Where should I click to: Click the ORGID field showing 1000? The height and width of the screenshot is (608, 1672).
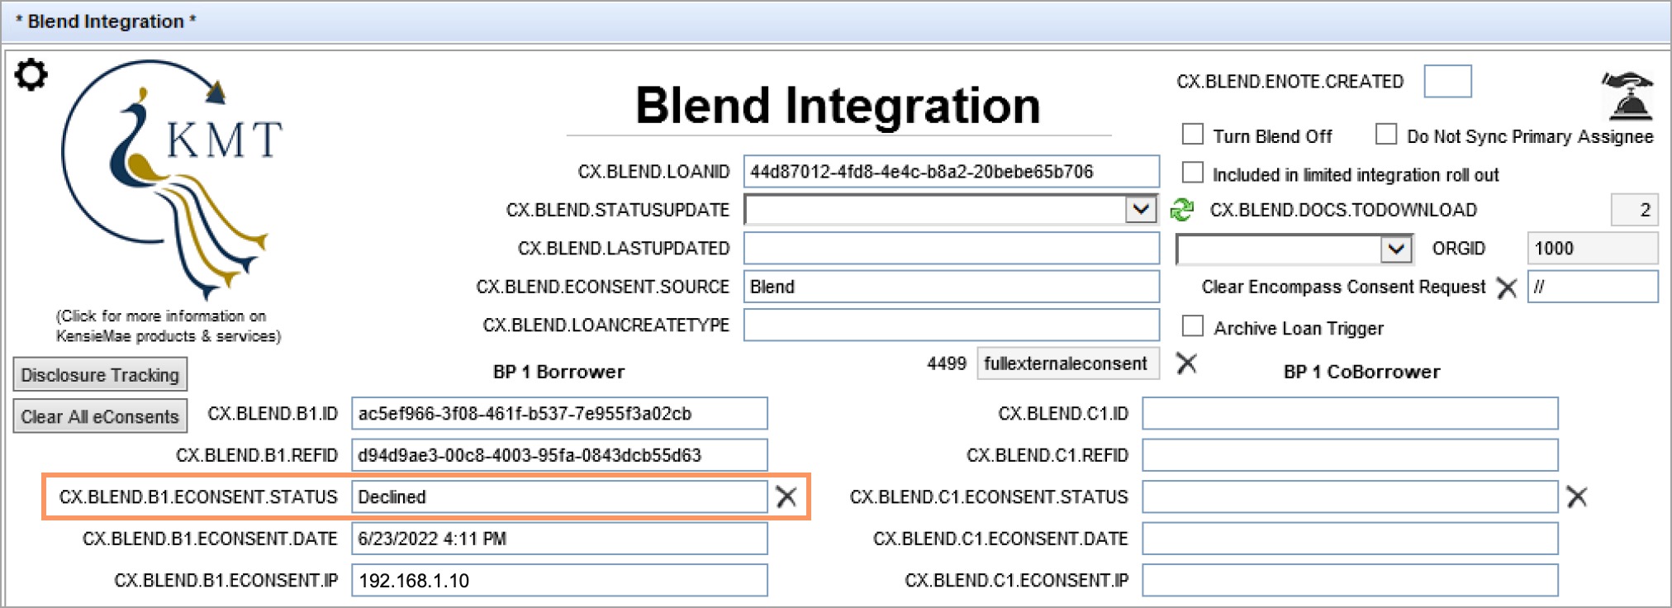point(1592,248)
